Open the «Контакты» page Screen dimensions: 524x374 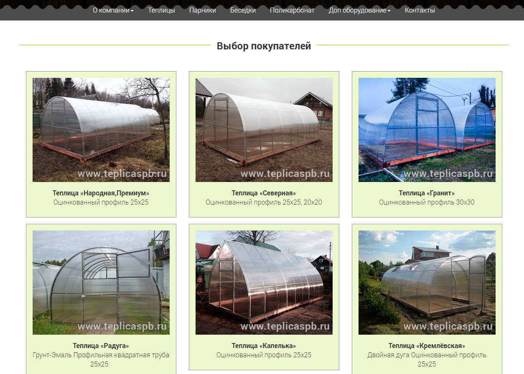[420, 10]
